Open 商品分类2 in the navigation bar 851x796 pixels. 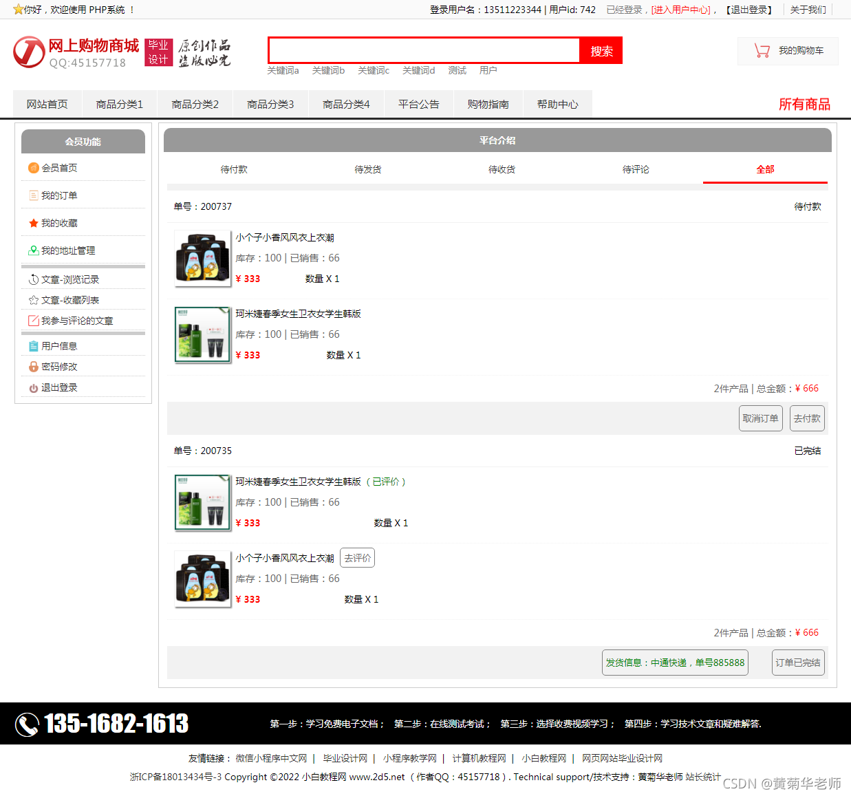tap(195, 103)
